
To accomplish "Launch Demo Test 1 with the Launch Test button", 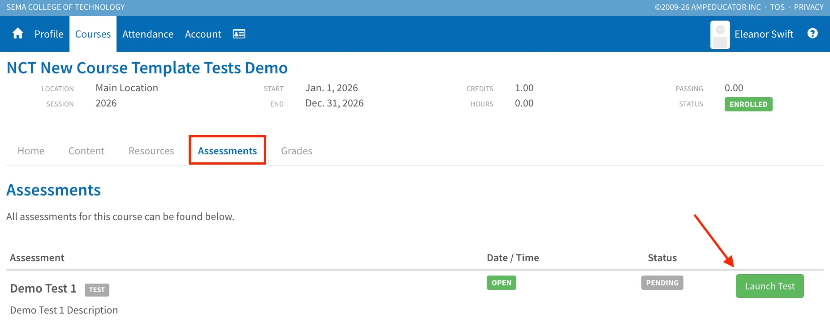I will (770, 286).
